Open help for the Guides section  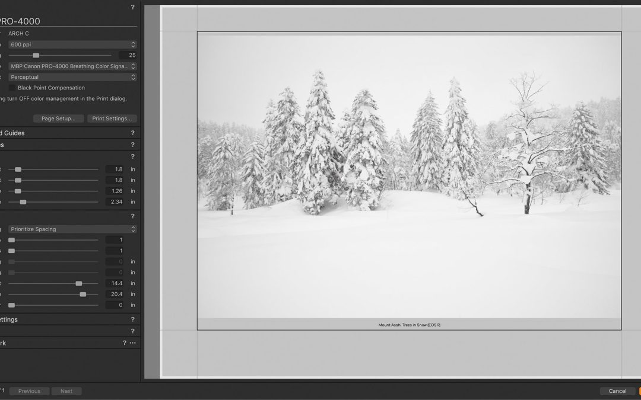tap(132, 133)
